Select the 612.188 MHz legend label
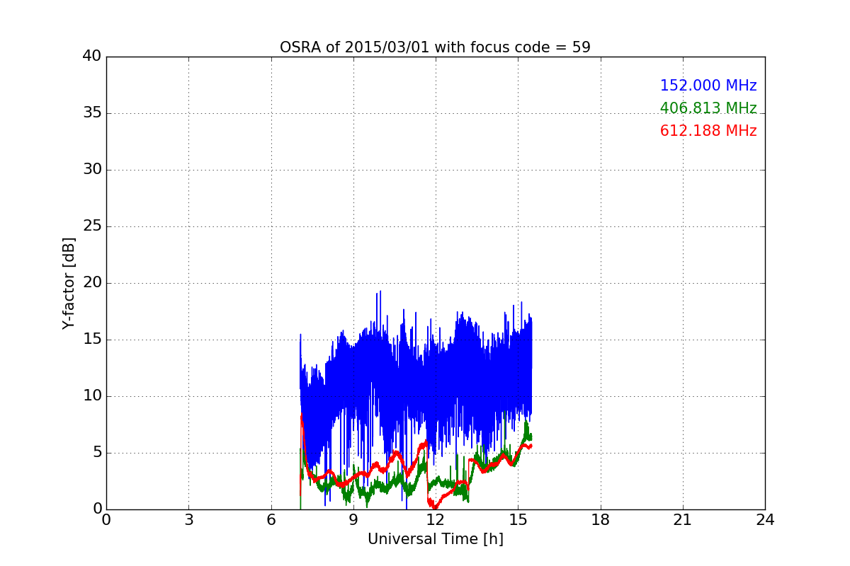850x566 pixels. 708,131
